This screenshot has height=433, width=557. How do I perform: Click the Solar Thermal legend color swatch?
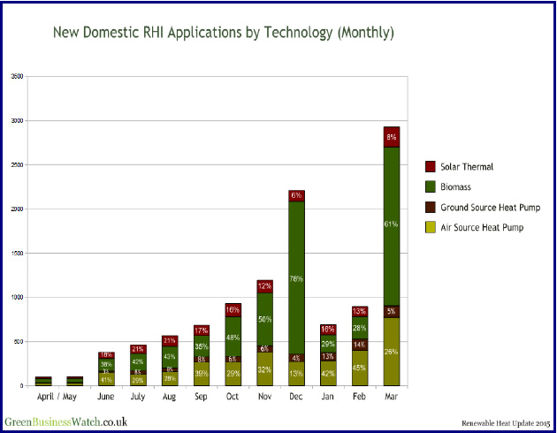[x=431, y=166]
